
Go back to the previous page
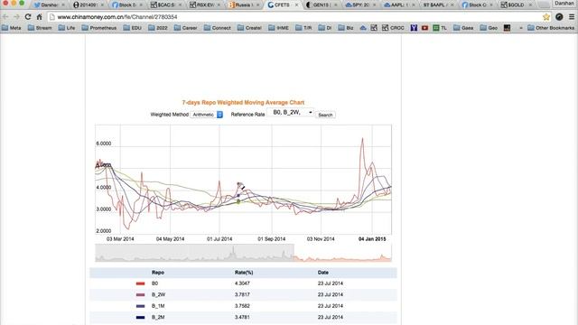tap(5, 16)
